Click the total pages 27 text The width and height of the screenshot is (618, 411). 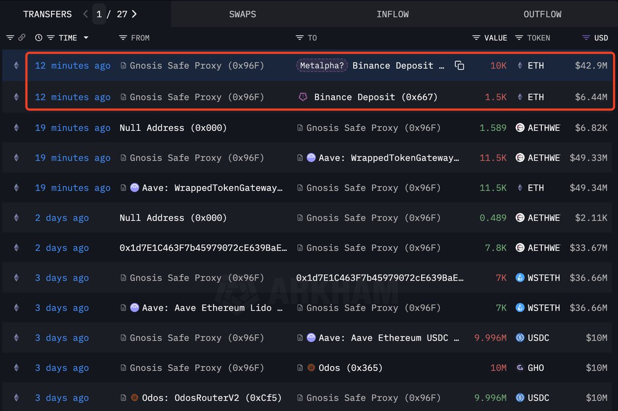(x=122, y=14)
